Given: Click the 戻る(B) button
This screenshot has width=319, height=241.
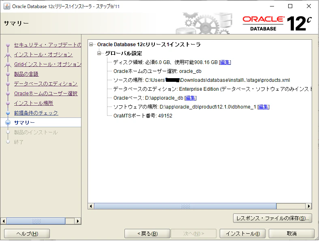Looking at the screenshot, I should tap(147, 234).
